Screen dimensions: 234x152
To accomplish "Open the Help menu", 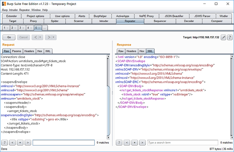I will 45,10.
